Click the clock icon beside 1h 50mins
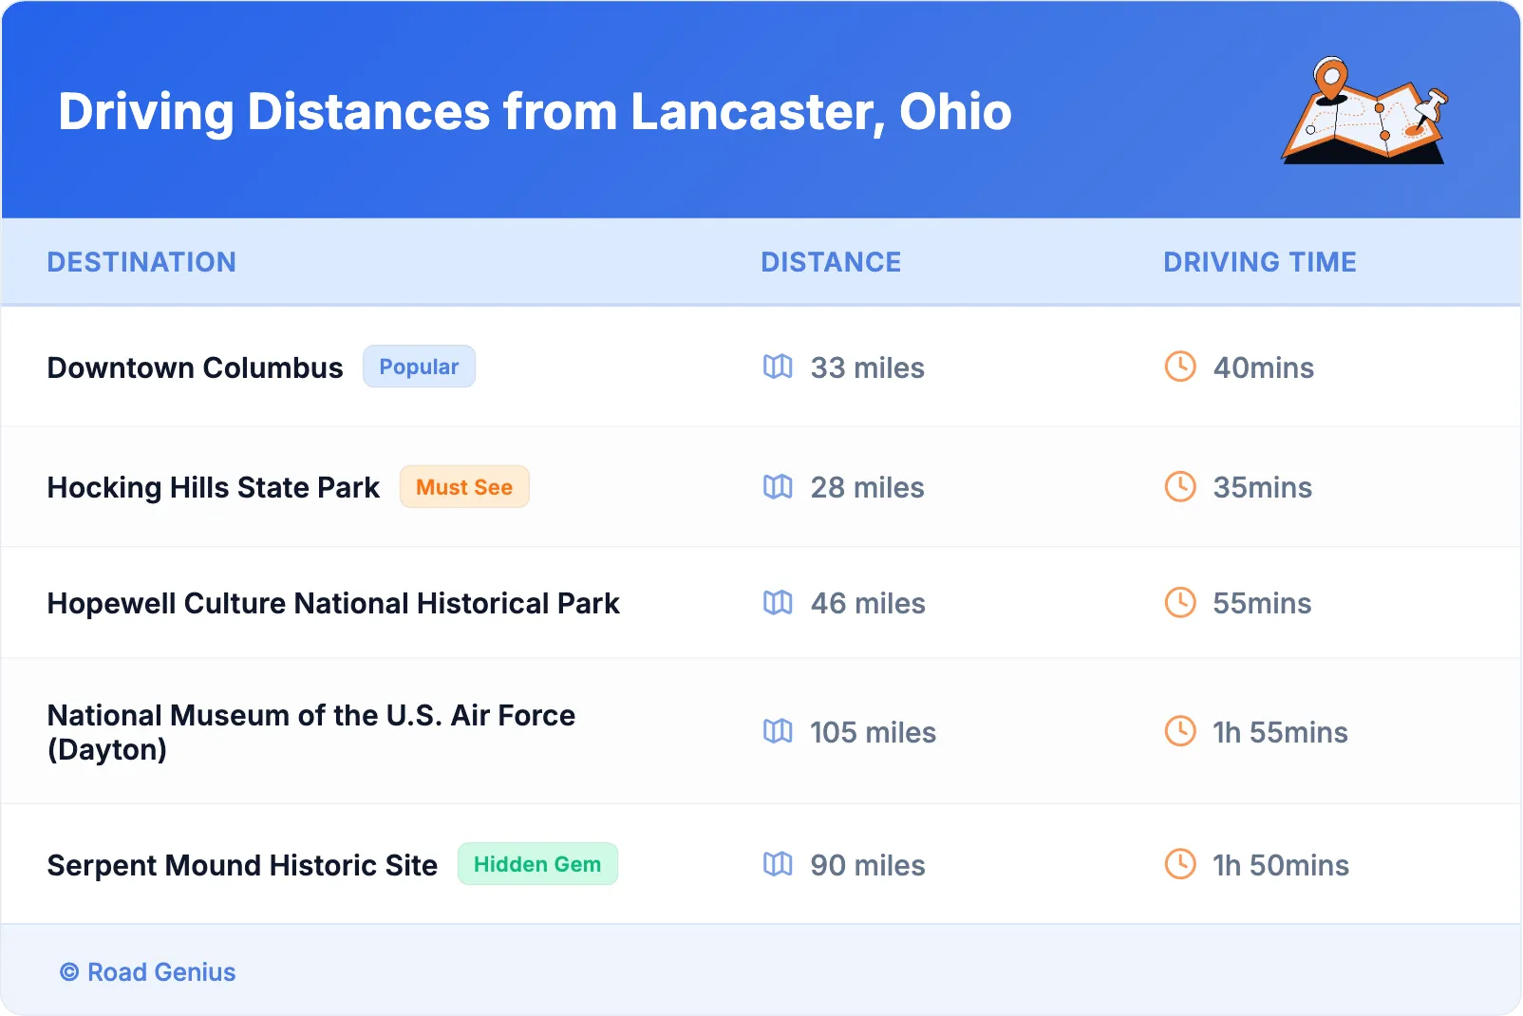 pos(1180,864)
